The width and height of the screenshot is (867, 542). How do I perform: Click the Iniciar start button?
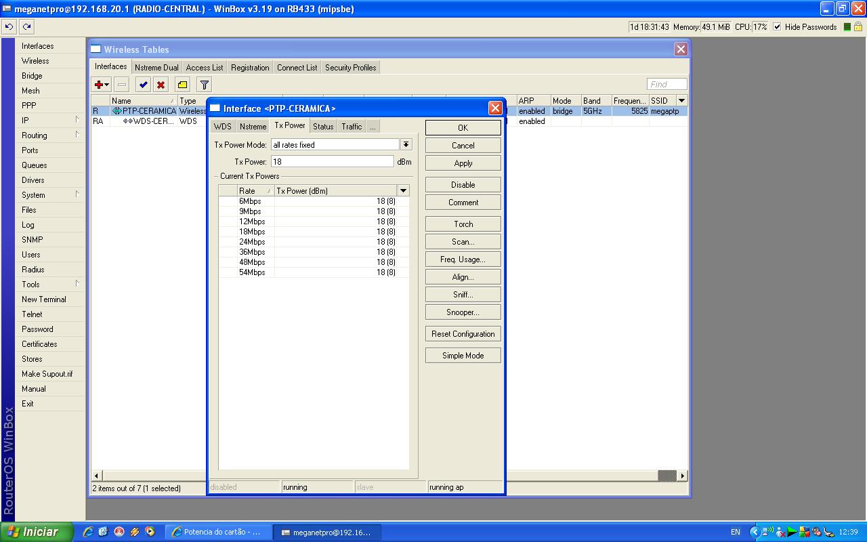(37, 532)
